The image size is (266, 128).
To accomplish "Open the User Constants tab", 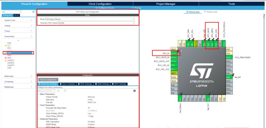I will click(x=67, y=84).
